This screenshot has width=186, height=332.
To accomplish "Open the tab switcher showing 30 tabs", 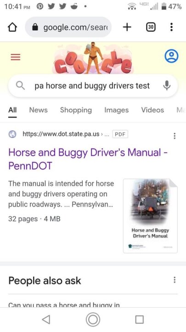I will click(151, 27).
